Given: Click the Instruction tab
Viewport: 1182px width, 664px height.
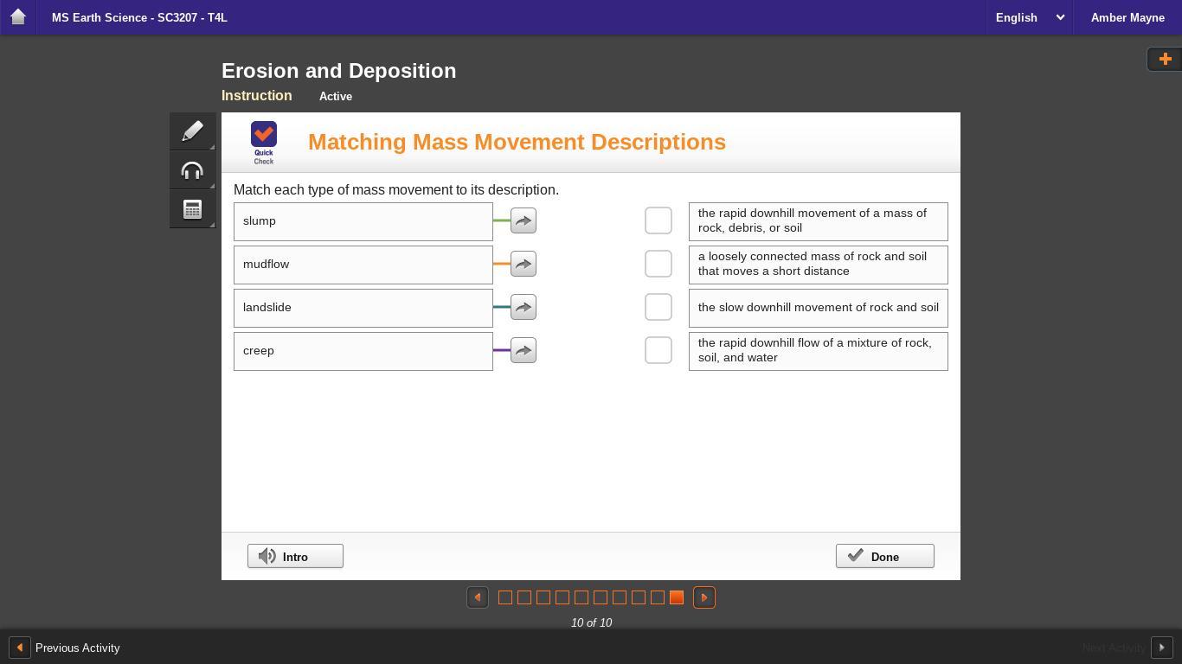Looking at the screenshot, I should point(256,96).
